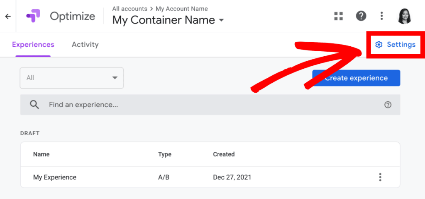The height and width of the screenshot is (199, 425).
Task: Open the help question mark icon
Action: coord(361,16)
